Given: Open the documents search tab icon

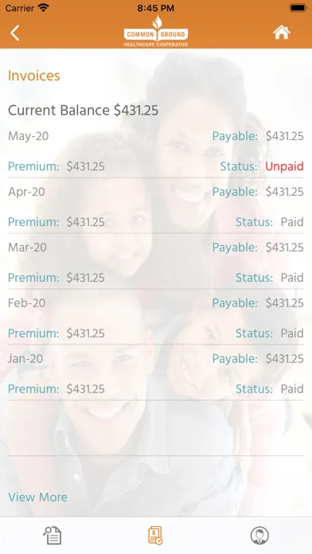Looking at the screenshot, I should pos(53,536).
